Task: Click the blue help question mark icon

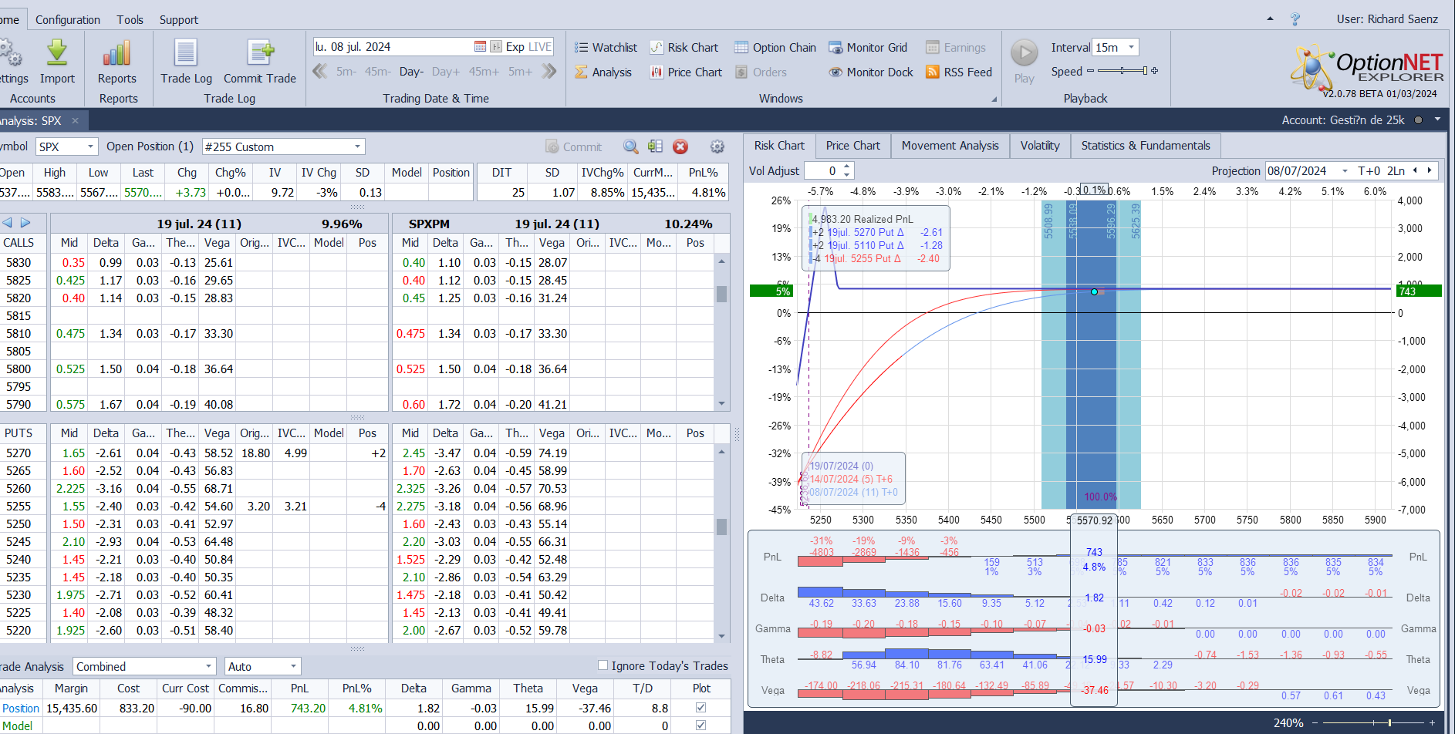Action: coord(1295,19)
